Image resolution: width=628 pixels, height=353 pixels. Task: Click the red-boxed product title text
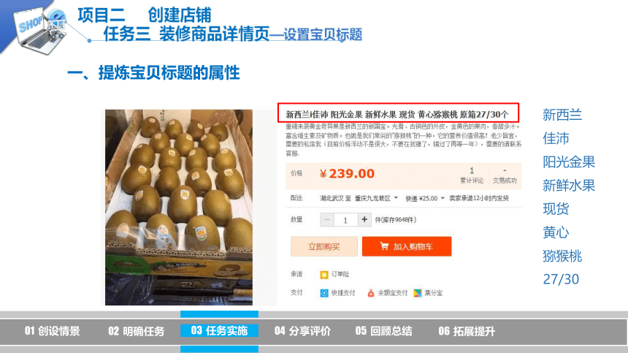[x=398, y=113]
